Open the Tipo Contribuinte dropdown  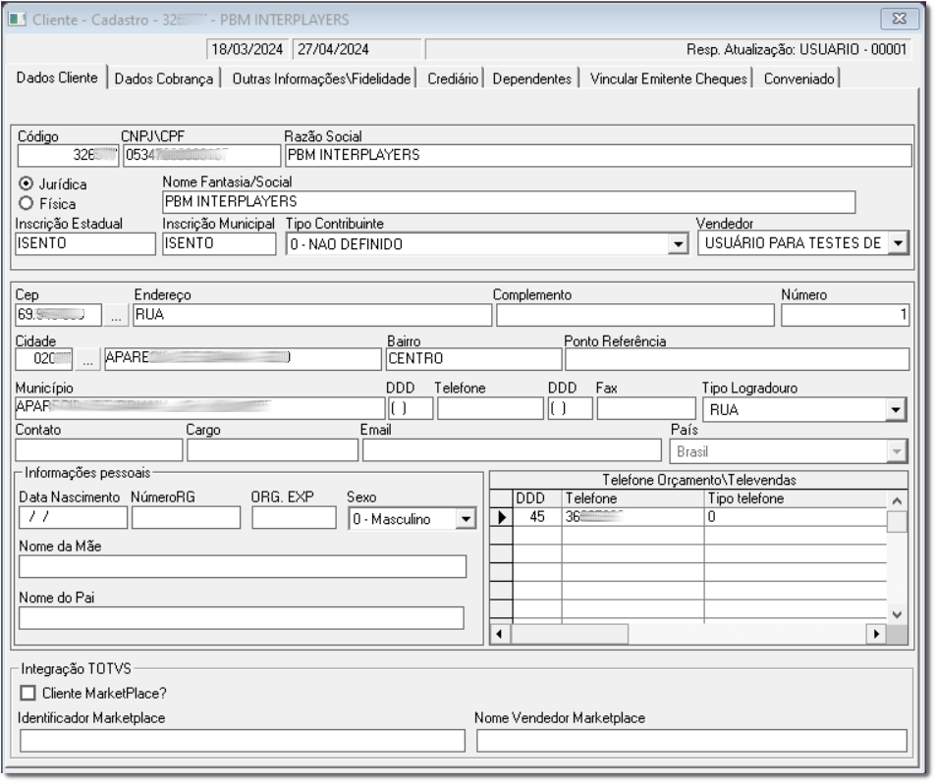coord(678,243)
